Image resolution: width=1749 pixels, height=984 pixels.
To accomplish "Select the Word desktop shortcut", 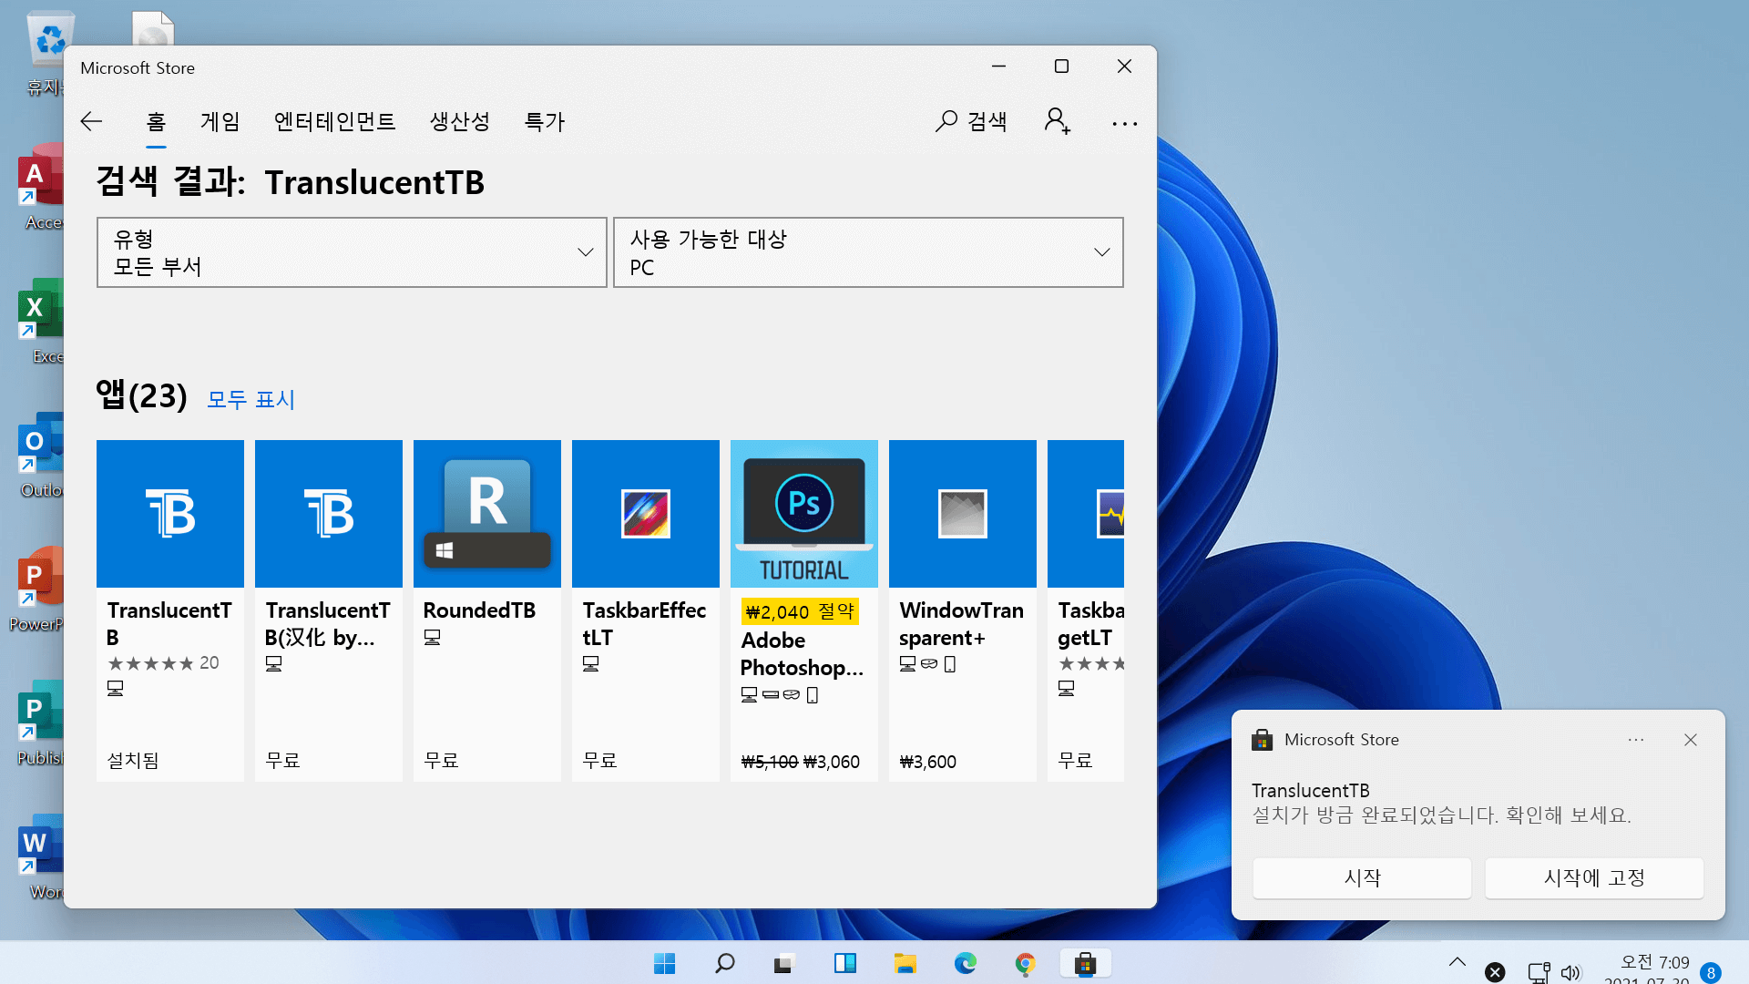I will (x=41, y=856).
